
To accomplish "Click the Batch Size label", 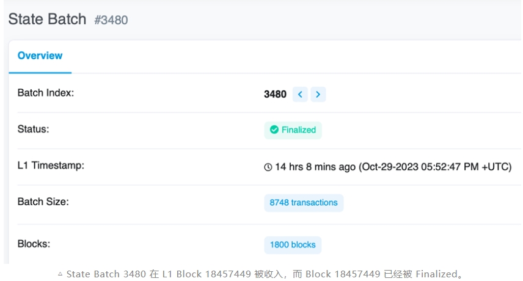I will [43, 202].
